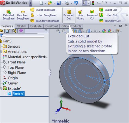Screen dimensions: 129x123
Task: Click the Save toolbar icon
Action: tap(59, 3)
